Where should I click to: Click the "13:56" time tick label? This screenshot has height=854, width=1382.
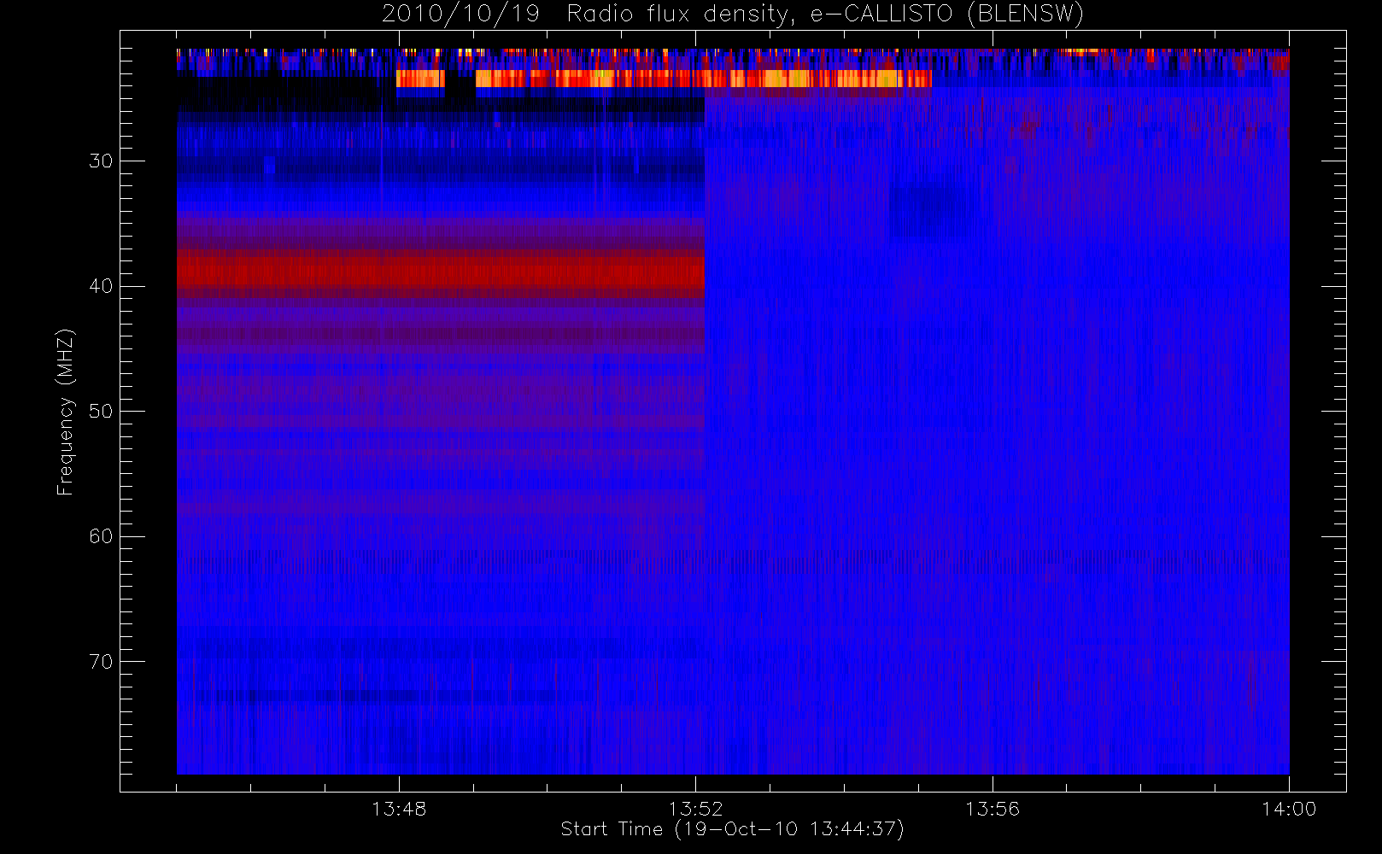993,809
